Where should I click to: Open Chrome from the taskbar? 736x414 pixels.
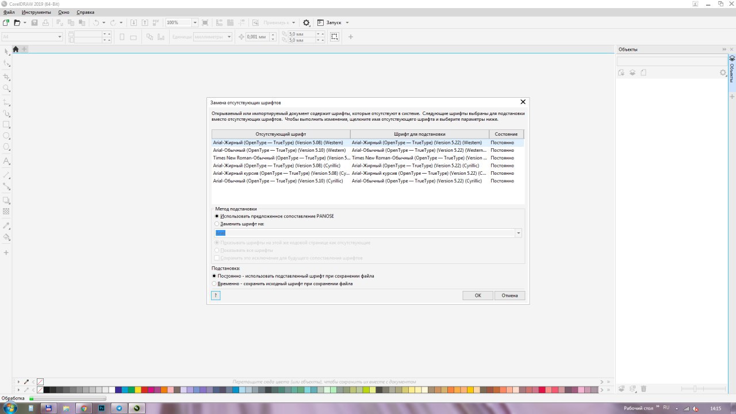[84, 408]
